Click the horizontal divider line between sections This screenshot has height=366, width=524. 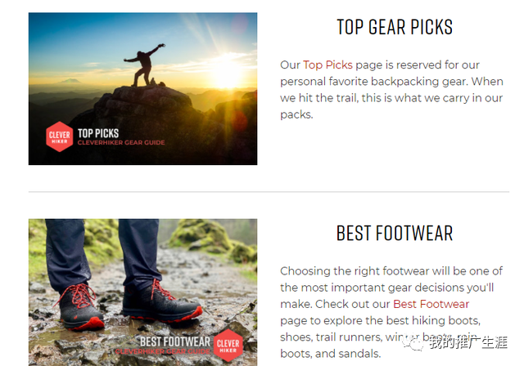(269, 192)
